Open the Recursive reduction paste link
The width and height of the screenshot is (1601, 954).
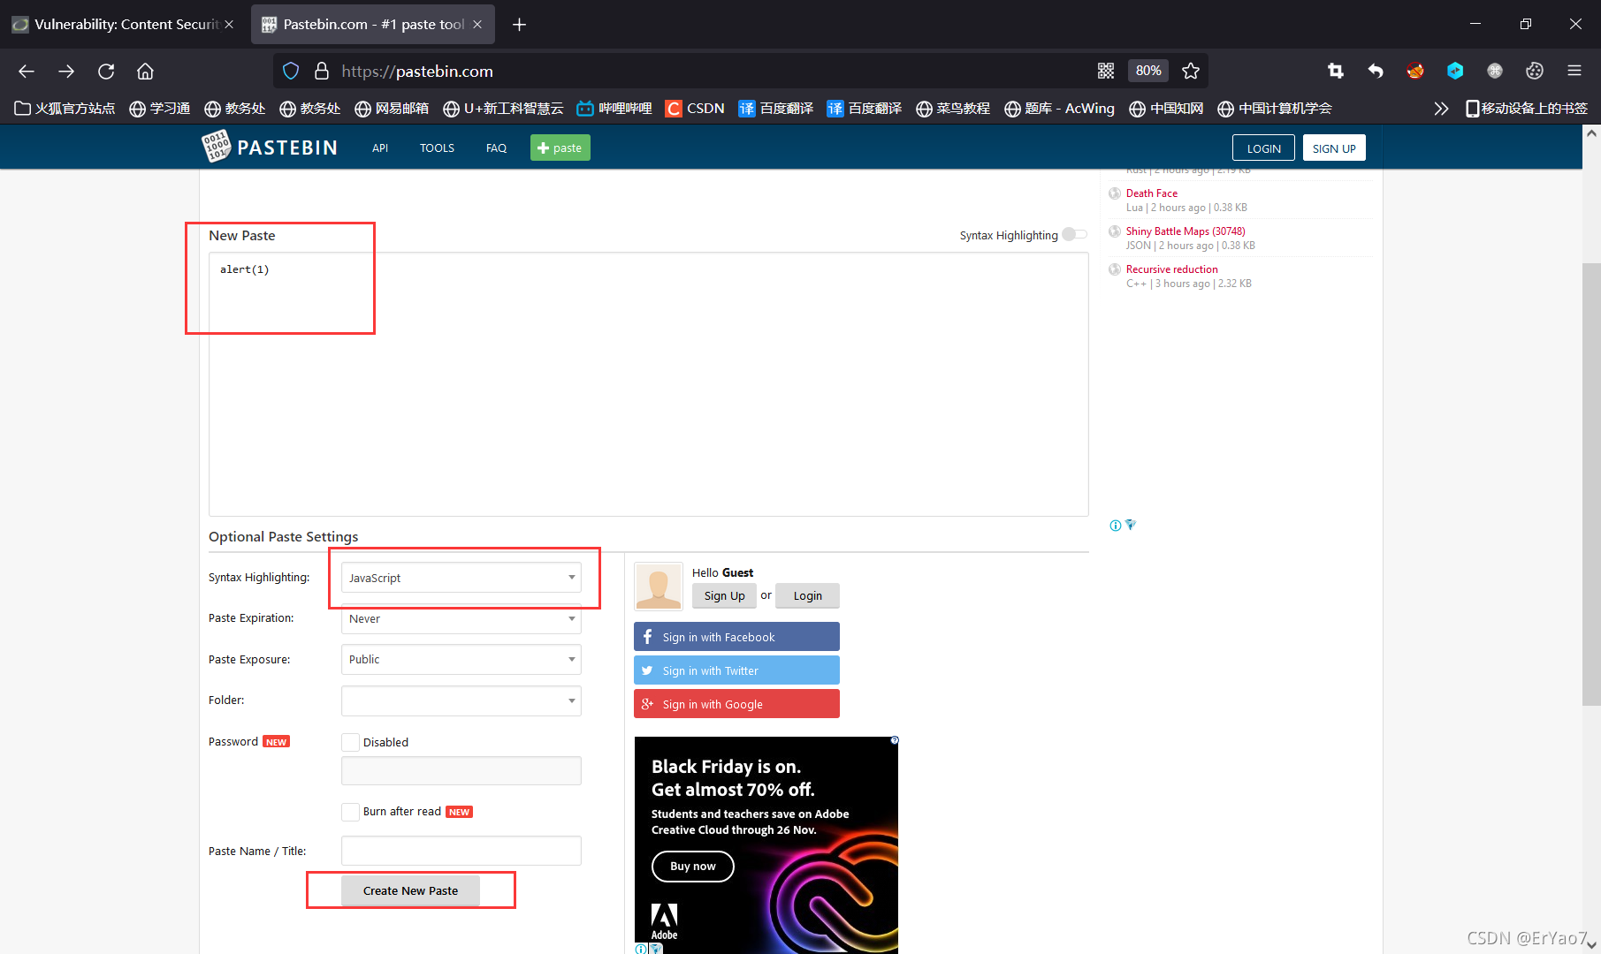[x=1171, y=269]
